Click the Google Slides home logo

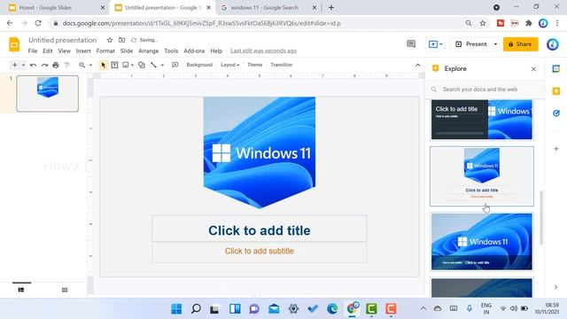(14, 44)
